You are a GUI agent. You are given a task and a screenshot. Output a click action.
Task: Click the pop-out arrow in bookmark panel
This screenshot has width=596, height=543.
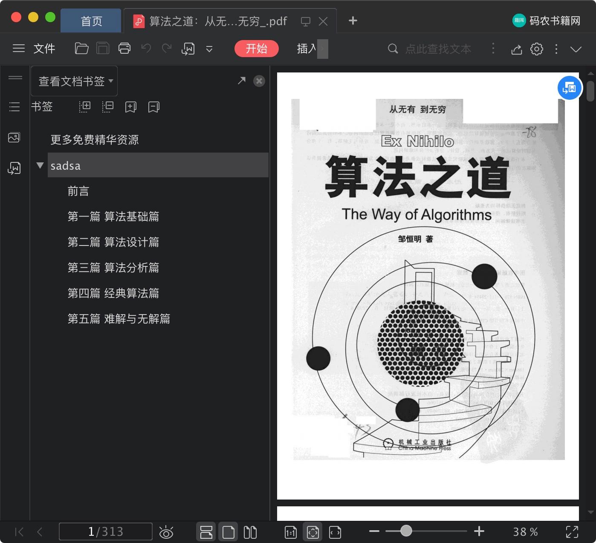click(x=242, y=81)
